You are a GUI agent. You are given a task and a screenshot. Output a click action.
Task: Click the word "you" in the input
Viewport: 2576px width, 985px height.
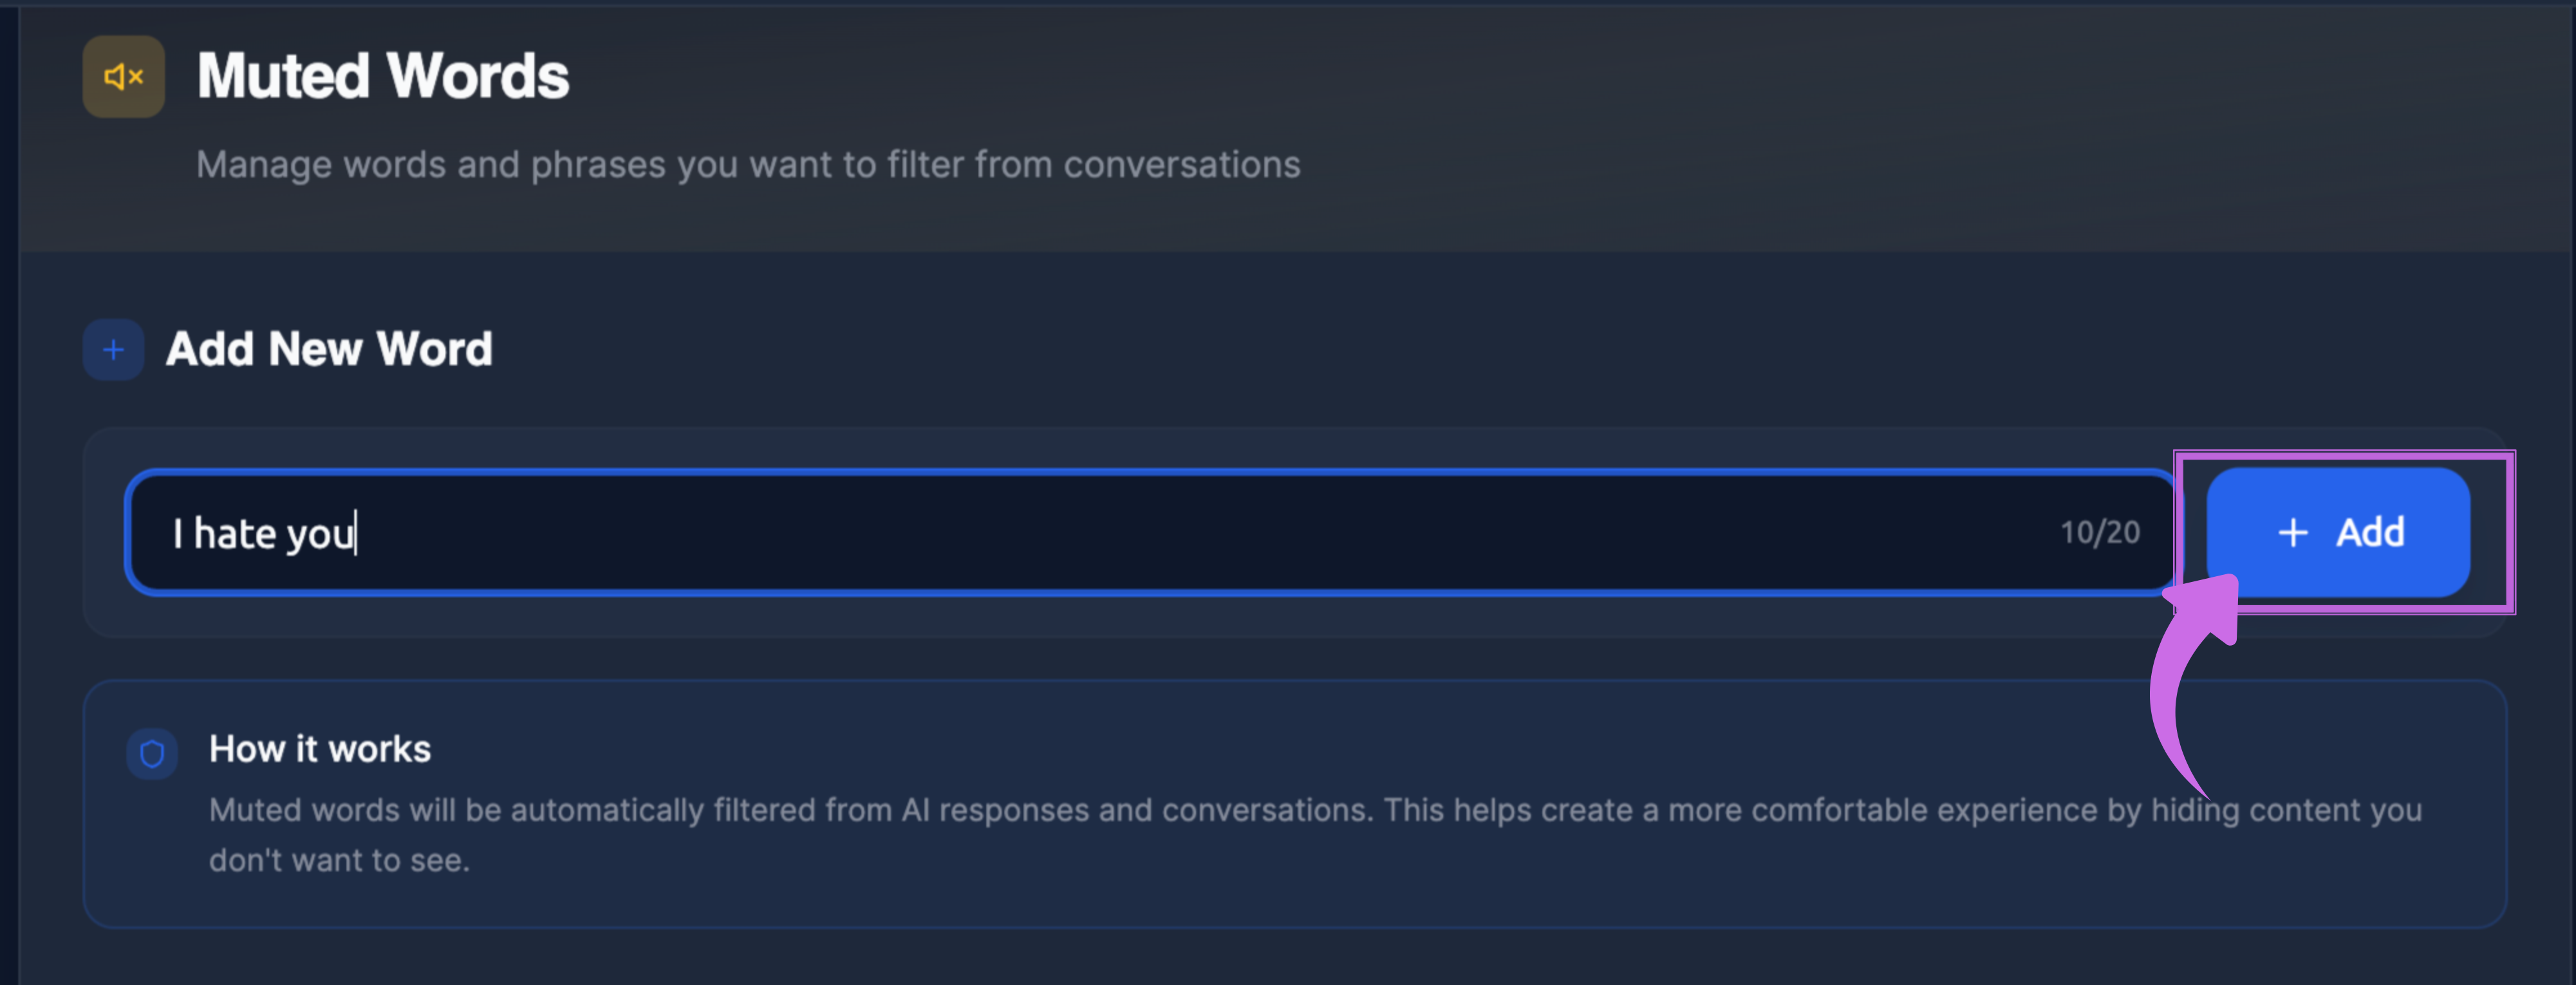pyautogui.click(x=320, y=535)
